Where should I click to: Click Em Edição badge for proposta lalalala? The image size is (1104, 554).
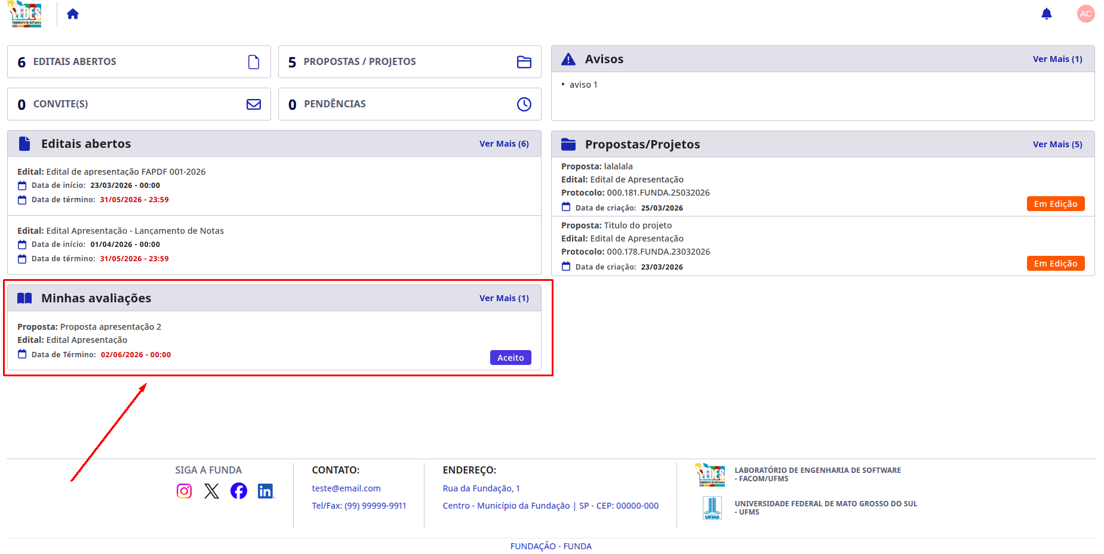click(1056, 204)
